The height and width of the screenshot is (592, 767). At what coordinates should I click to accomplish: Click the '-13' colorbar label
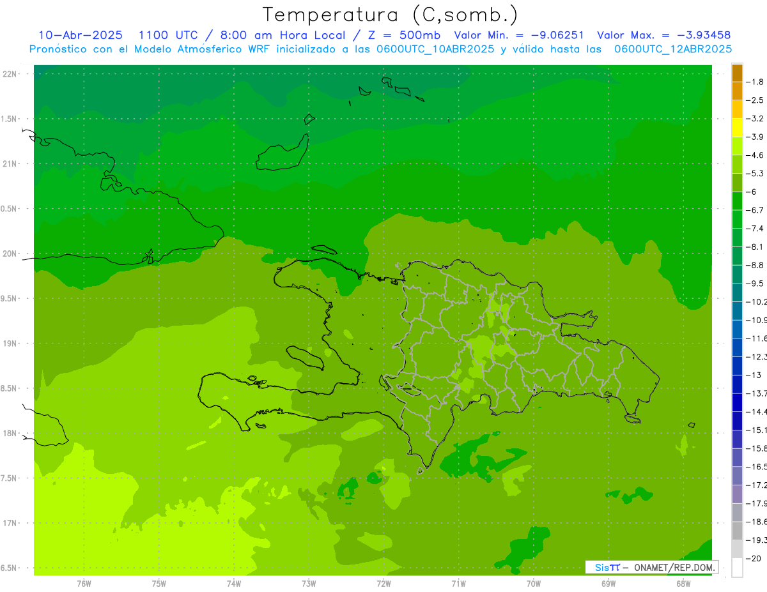click(x=755, y=375)
